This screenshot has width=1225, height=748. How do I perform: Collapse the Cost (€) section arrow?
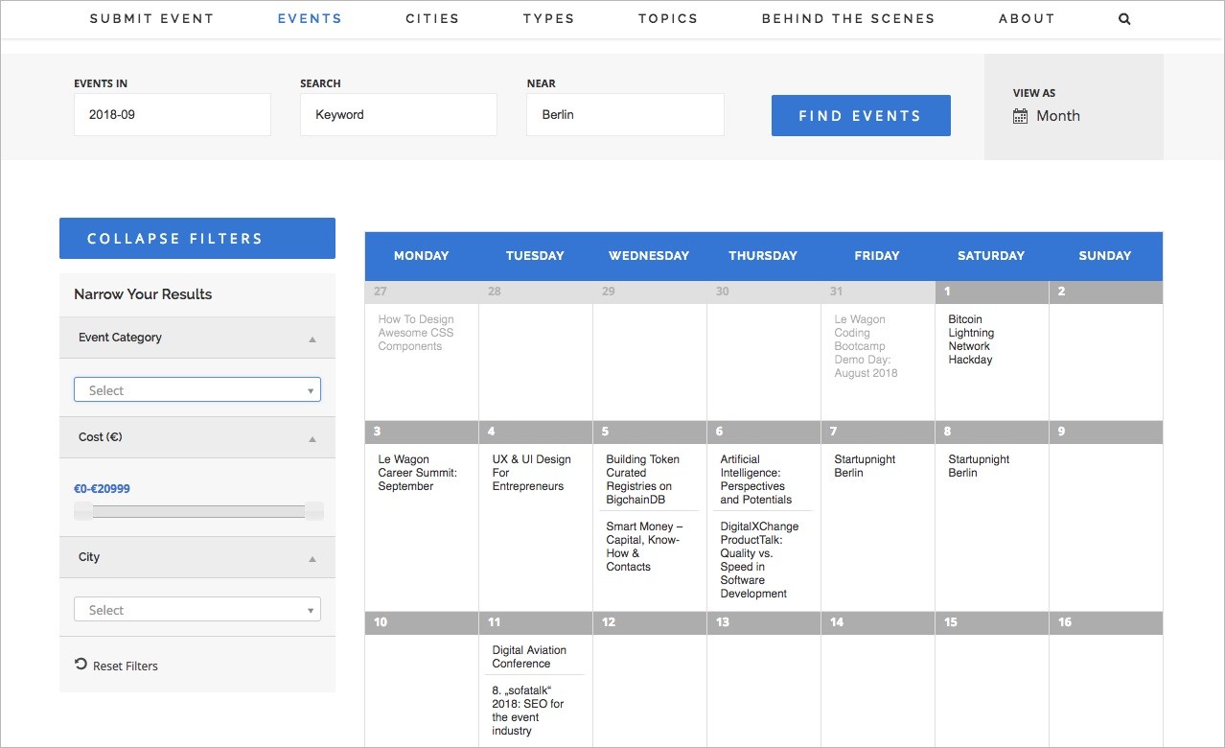[312, 438]
